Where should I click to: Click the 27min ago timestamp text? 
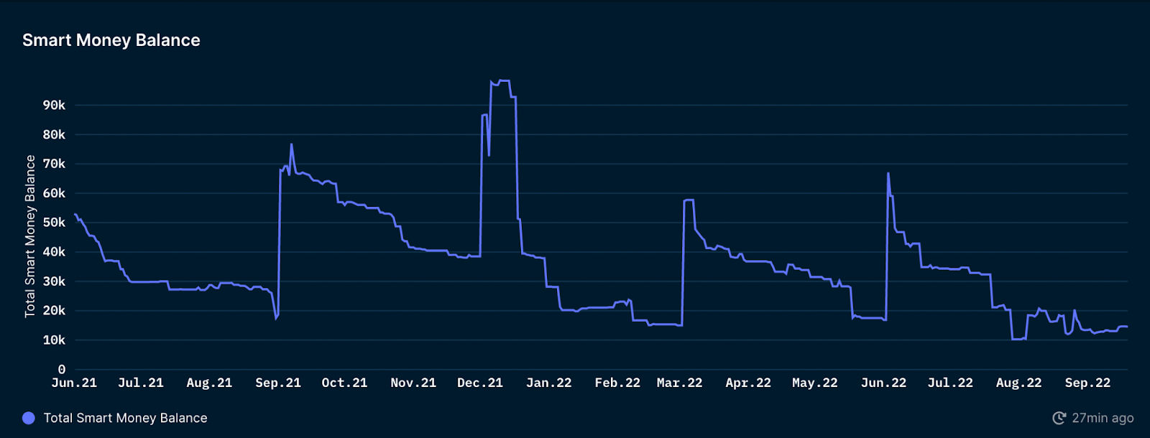click(1103, 418)
